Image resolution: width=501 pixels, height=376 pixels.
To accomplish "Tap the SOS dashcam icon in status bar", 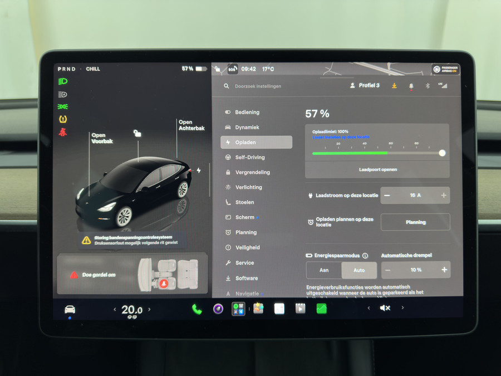I will pyautogui.click(x=232, y=69).
